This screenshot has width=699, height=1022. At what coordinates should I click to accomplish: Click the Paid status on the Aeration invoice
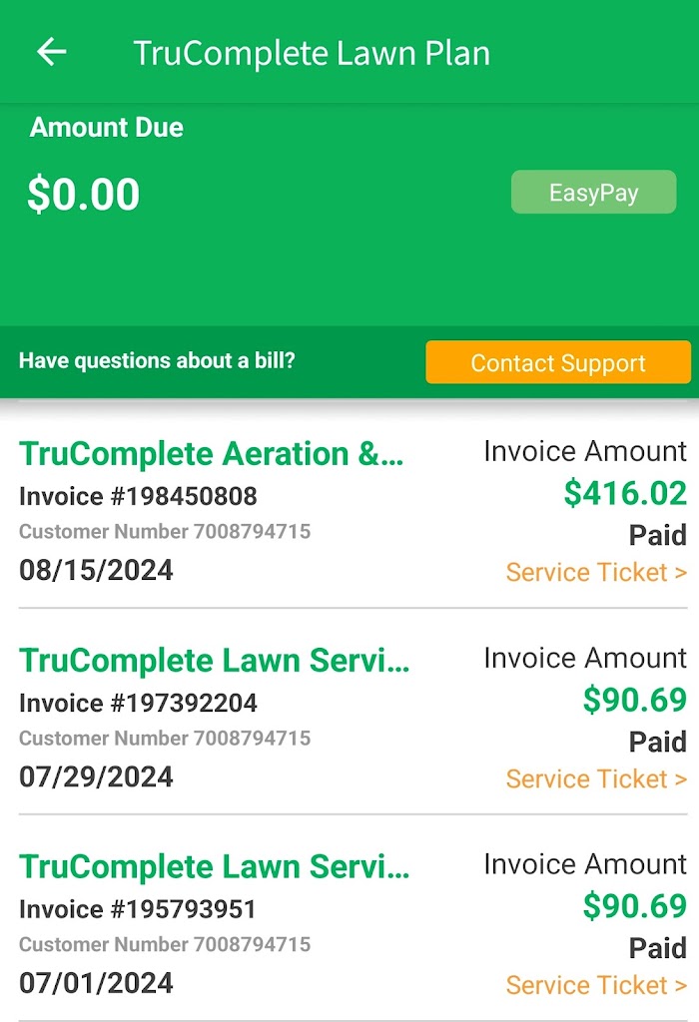pyautogui.click(x=657, y=535)
